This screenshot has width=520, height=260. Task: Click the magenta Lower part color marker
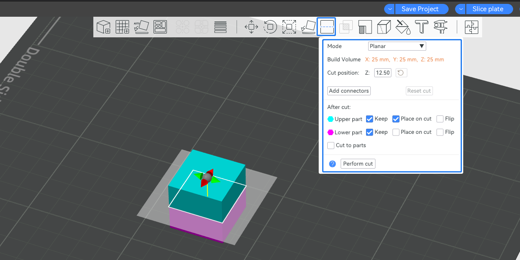tap(330, 132)
